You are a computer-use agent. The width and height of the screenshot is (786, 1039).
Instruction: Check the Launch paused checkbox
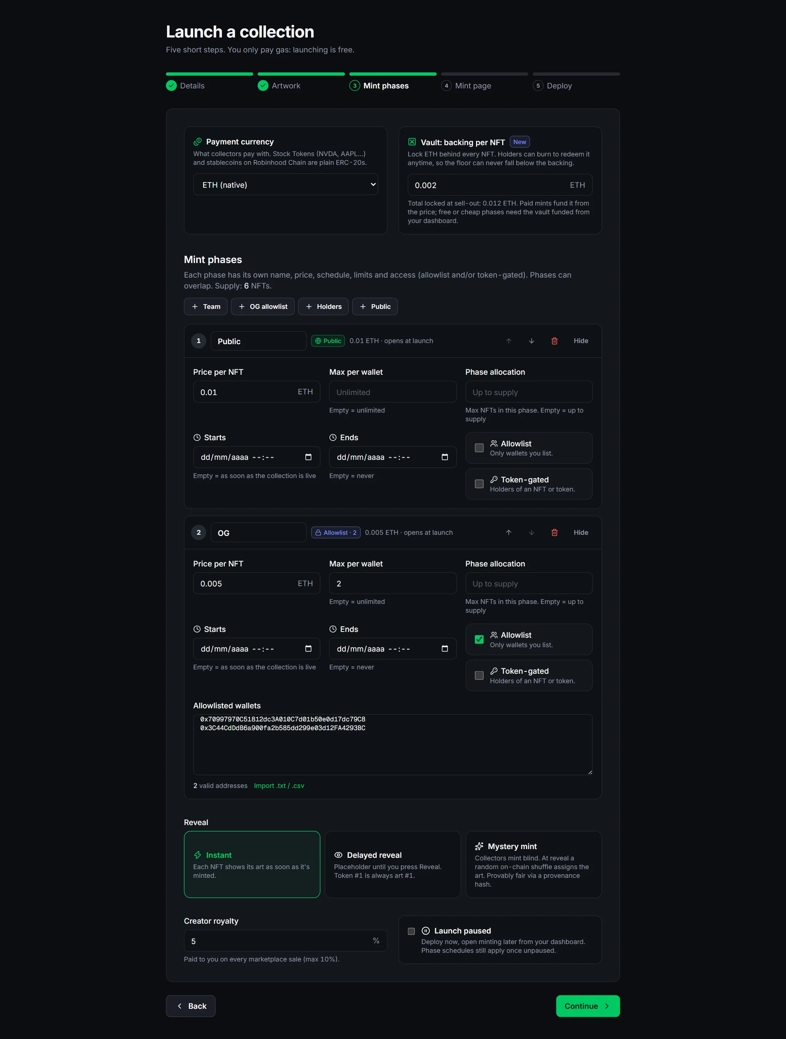click(x=411, y=931)
